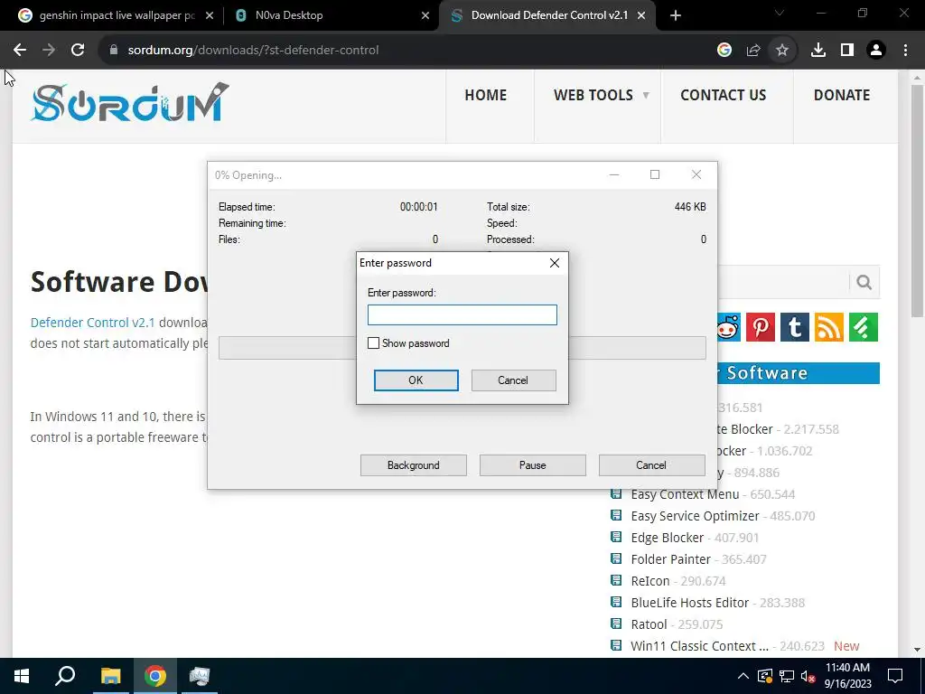Viewport: 925px width, 694px height.
Task: Open the CONTACT US page
Action: click(x=724, y=95)
